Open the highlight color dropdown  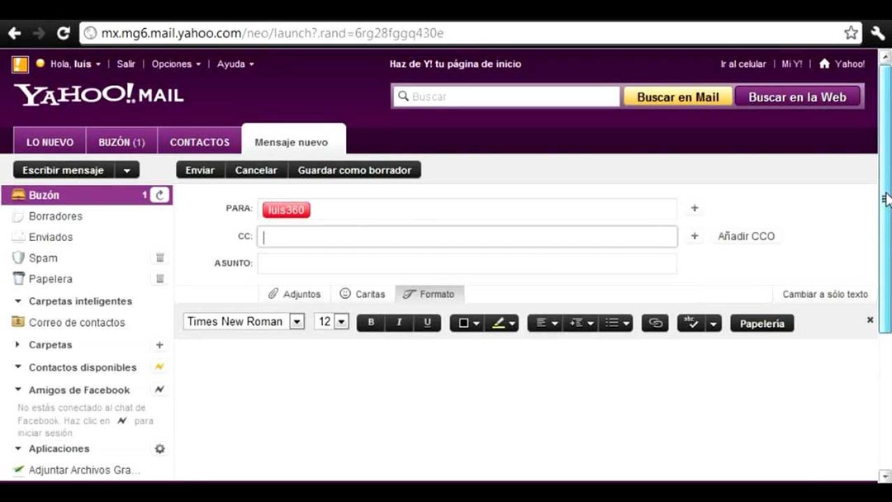pyautogui.click(x=502, y=323)
